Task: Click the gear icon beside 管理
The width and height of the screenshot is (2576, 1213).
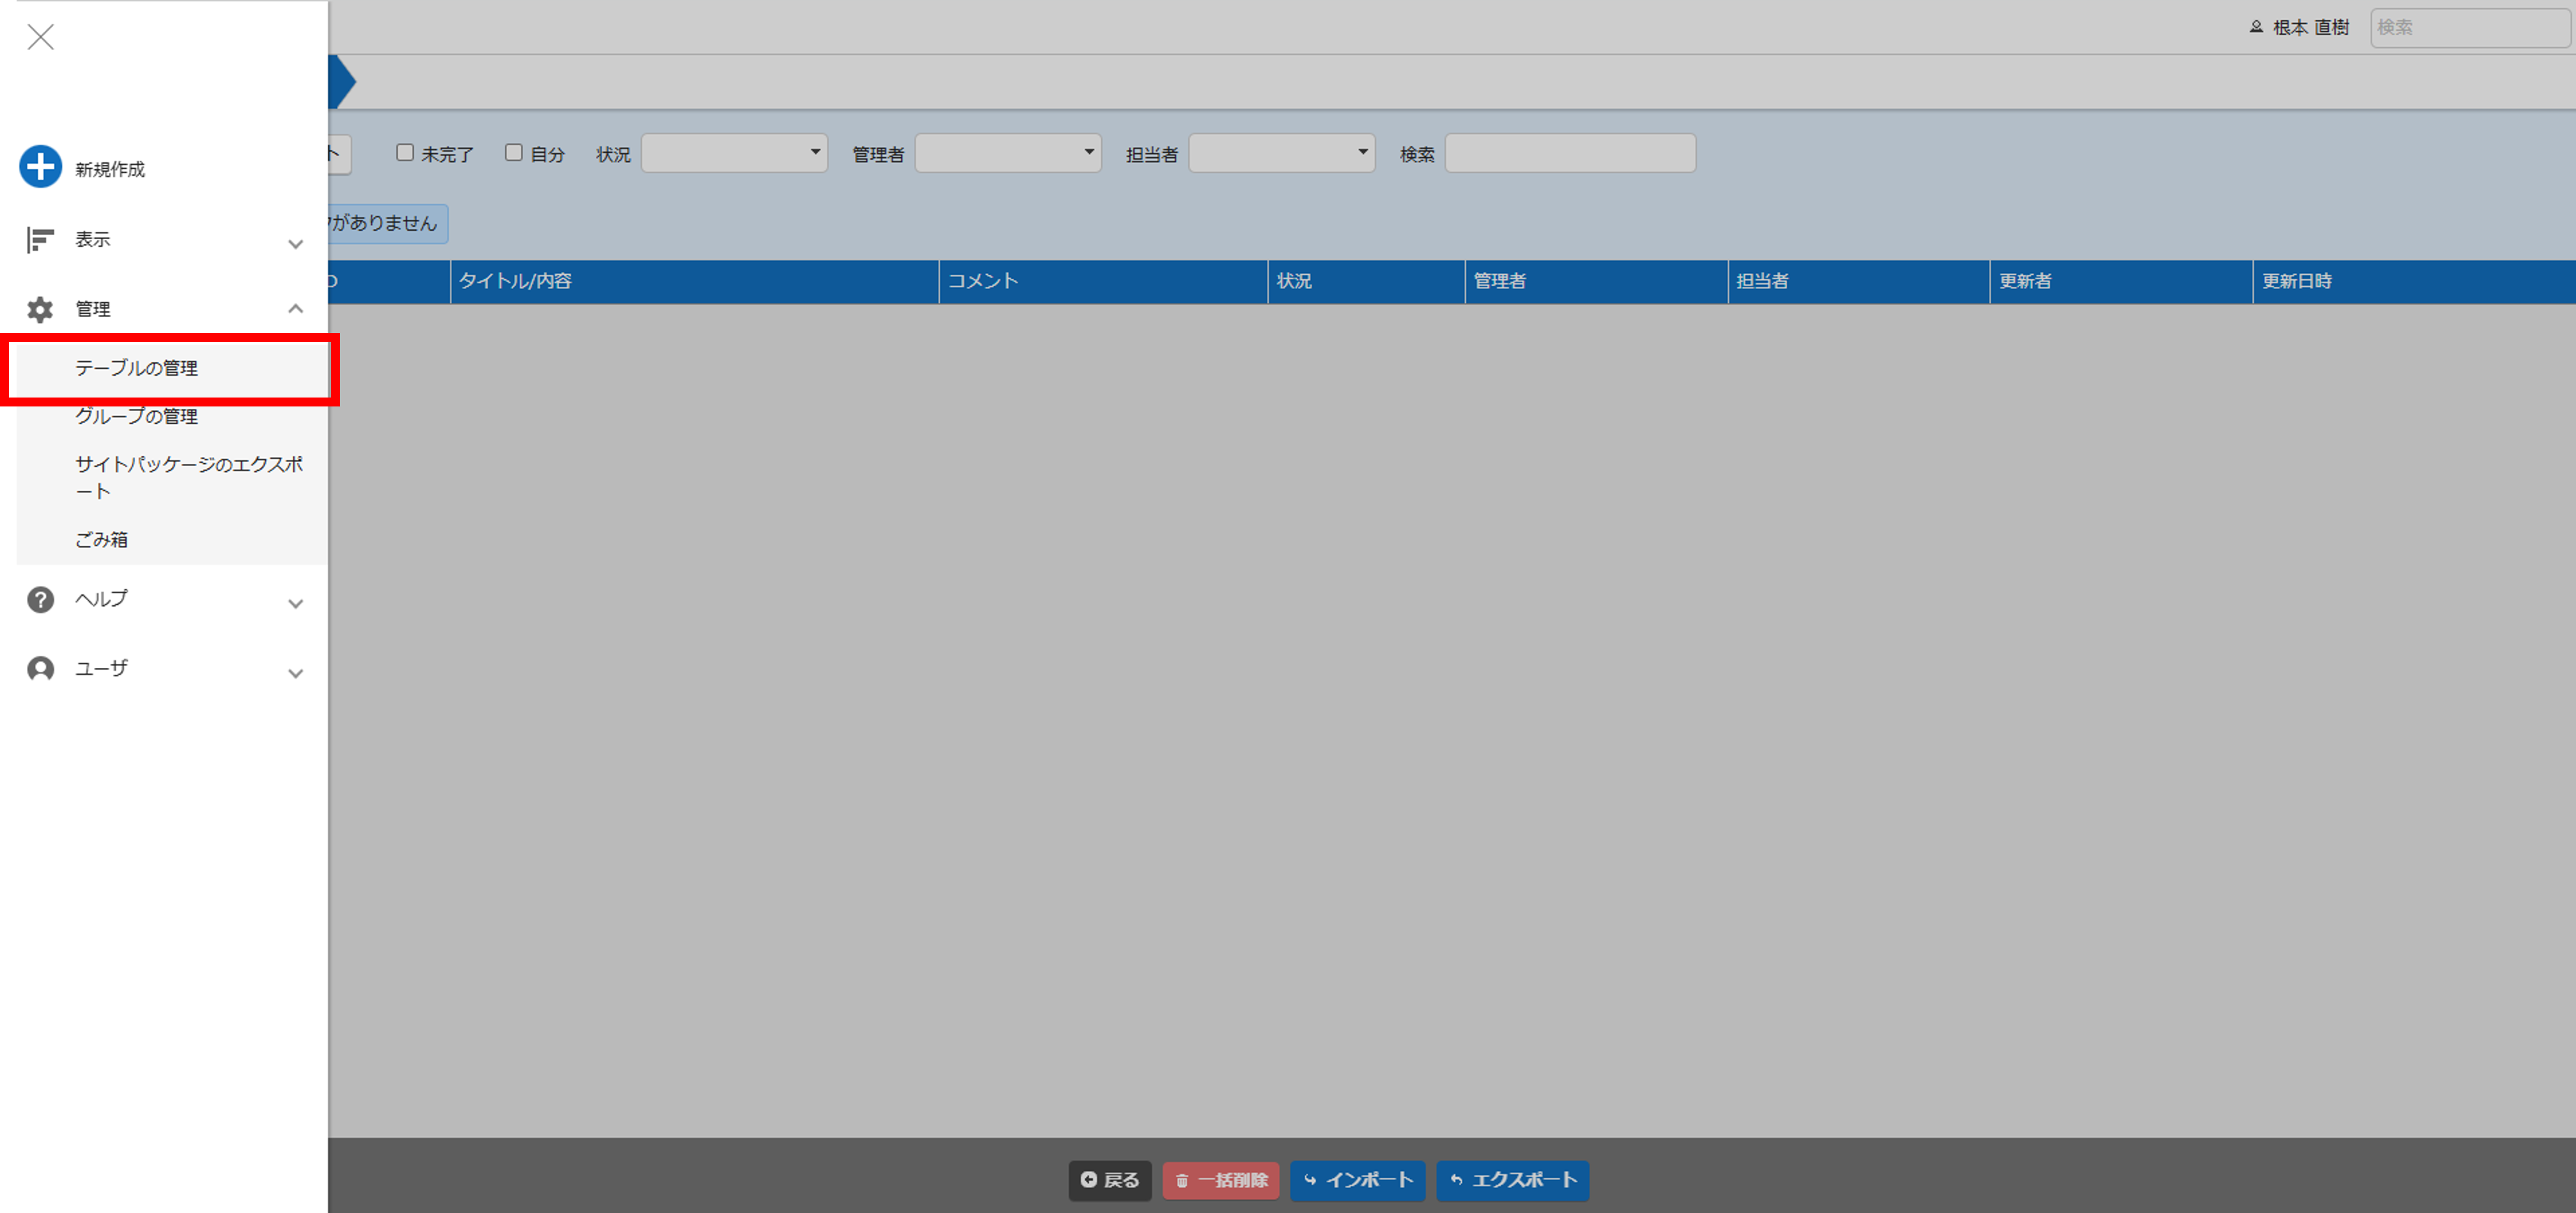Action: [40, 310]
